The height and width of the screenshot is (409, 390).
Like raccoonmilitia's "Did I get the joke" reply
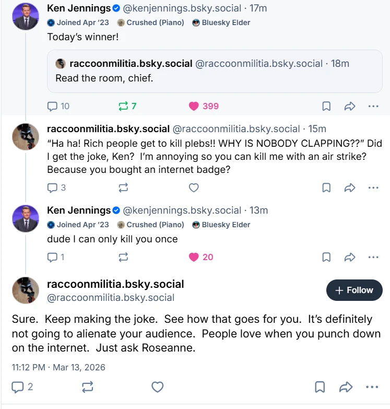[194, 188]
